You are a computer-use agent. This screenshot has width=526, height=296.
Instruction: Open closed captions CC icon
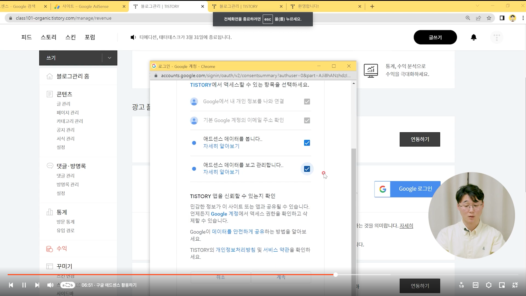[475, 285]
